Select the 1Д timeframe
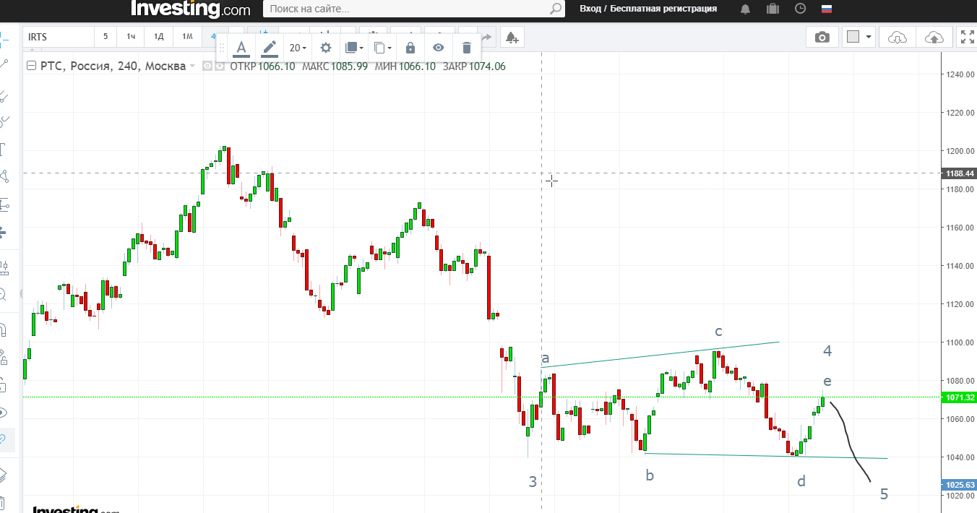Image resolution: width=977 pixels, height=513 pixels. pos(159,37)
